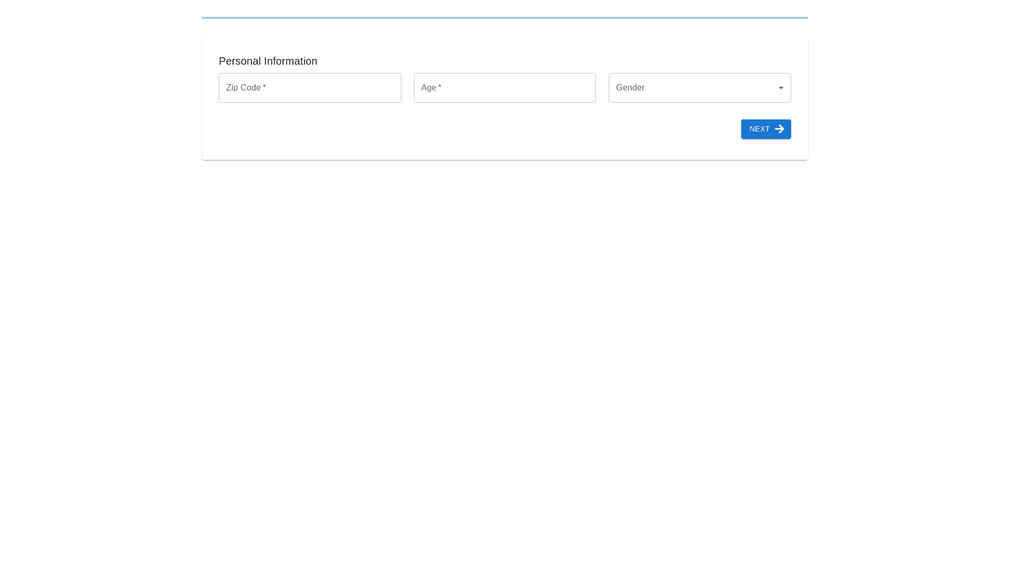Click the Gender dropdown caret arrow

pos(781,88)
